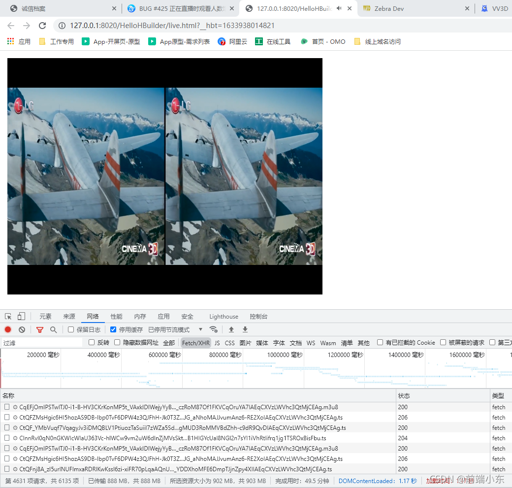The height and width of the screenshot is (488, 512).
Task: Export HAR file download arrow
Action: coord(245,329)
